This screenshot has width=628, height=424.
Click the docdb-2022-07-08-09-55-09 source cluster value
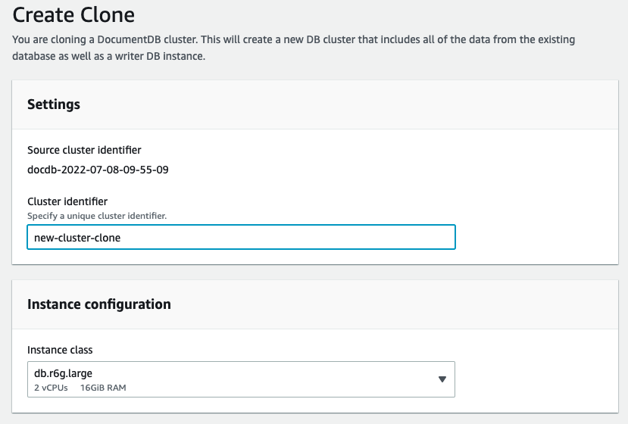(x=98, y=170)
